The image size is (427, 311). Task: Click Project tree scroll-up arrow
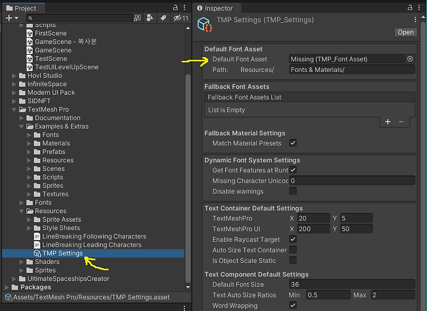[188, 28]
